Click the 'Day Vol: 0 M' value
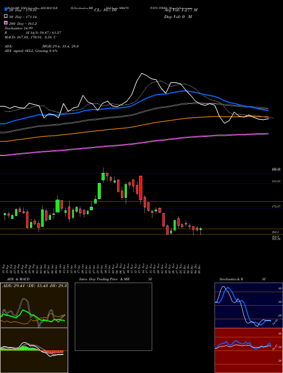This screenshot has width=283, height=373. 178,17
